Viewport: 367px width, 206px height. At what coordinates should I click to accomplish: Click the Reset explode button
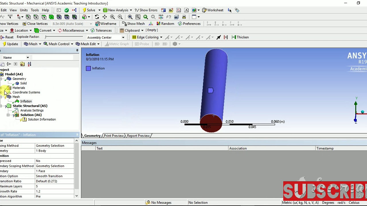(x=7, y=37)
